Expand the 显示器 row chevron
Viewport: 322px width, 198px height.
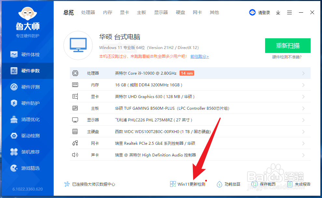coord(303,120)
